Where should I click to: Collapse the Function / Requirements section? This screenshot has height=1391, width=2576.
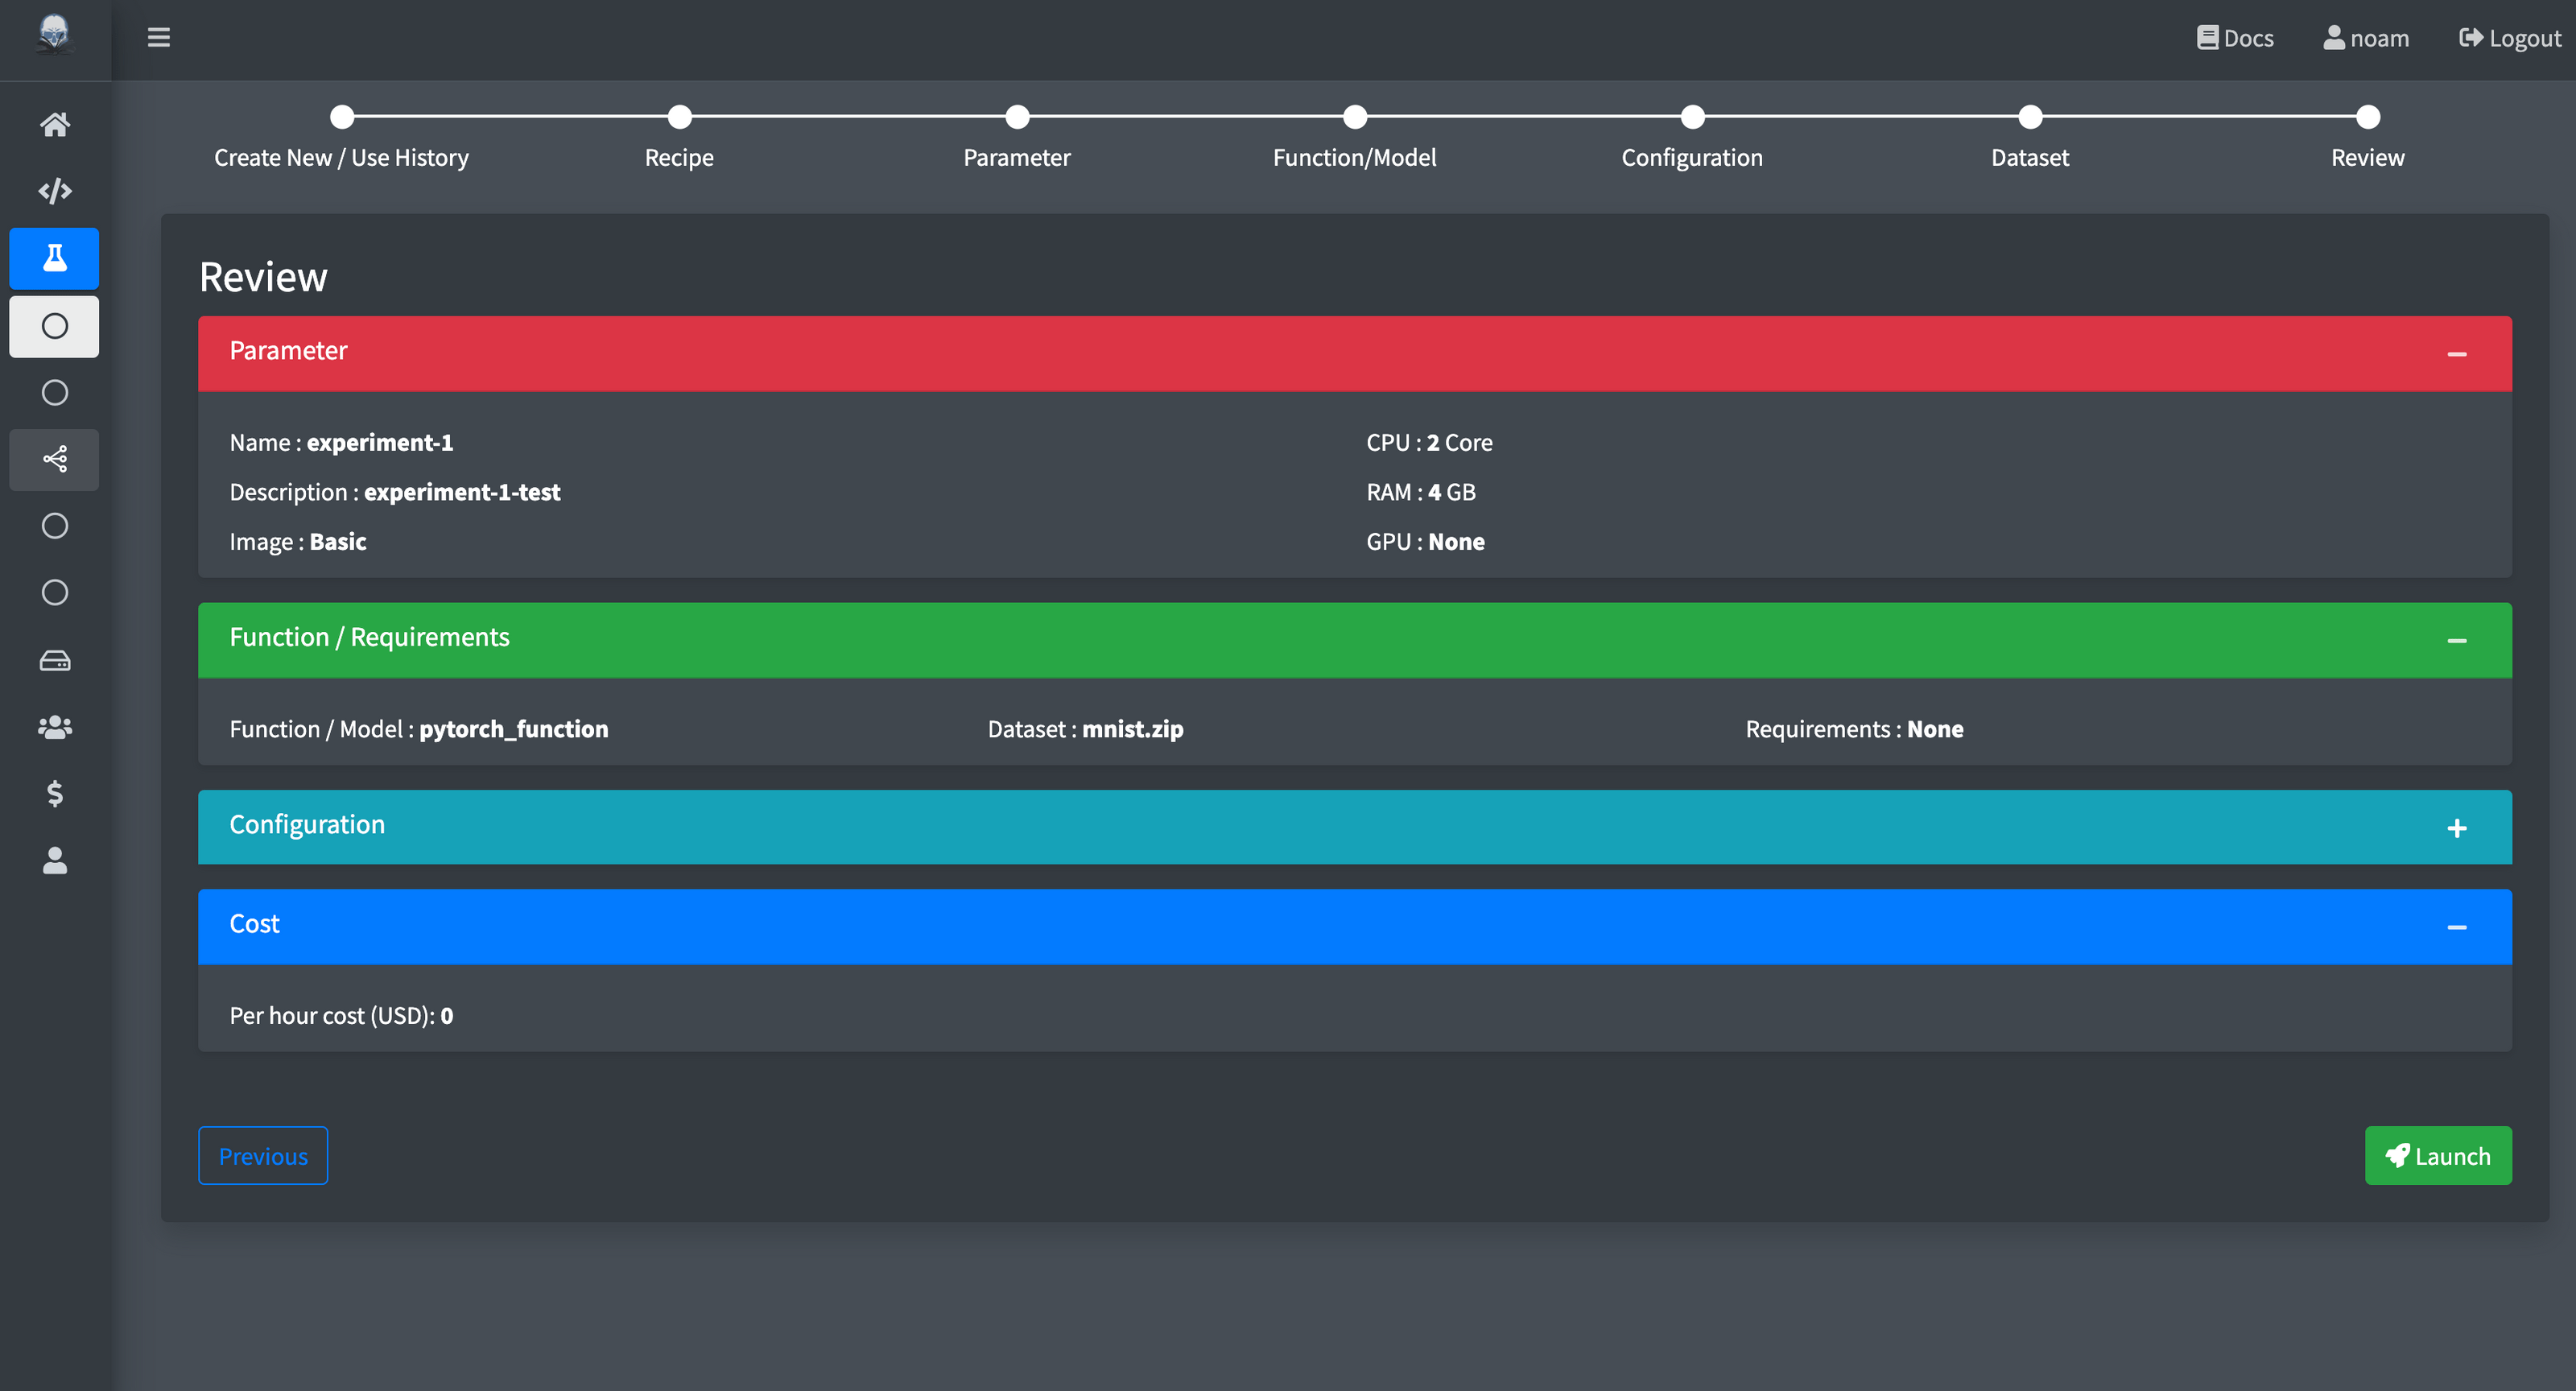2456,641
